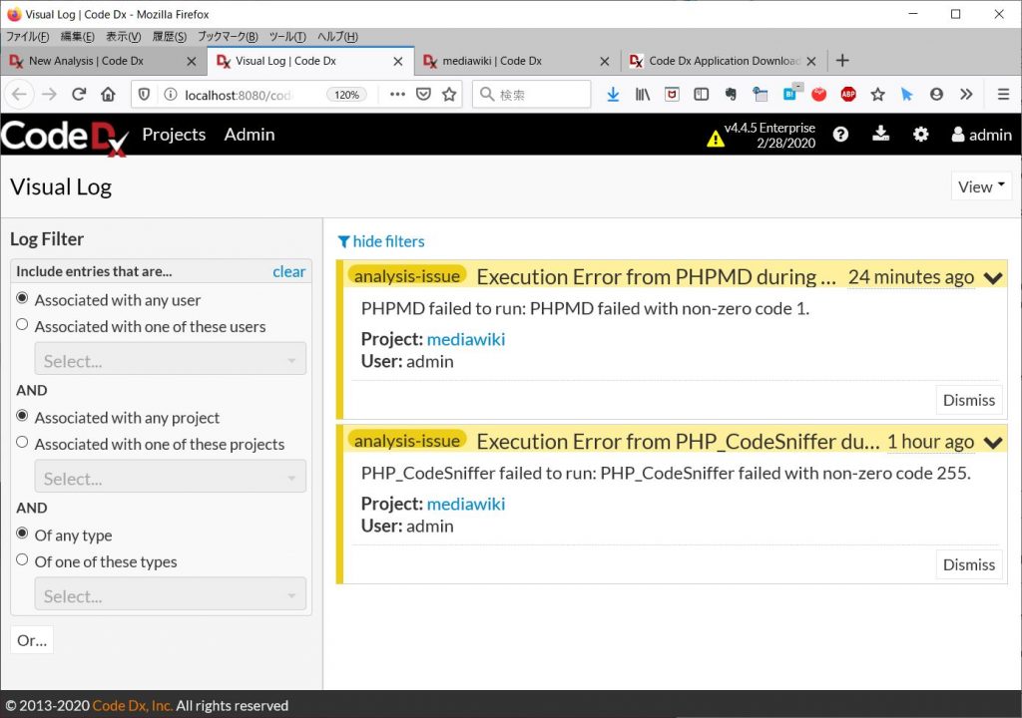
Task: Bookmark this page with the star
Action: pyautogui.click(x=449, y=95)
